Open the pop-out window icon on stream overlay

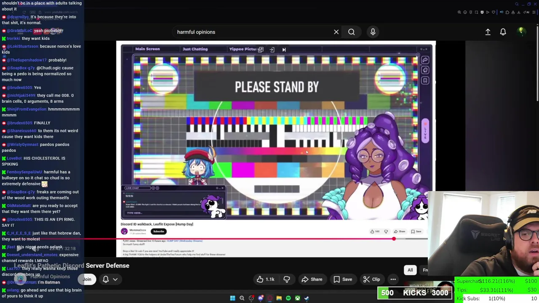coord(261,50)
